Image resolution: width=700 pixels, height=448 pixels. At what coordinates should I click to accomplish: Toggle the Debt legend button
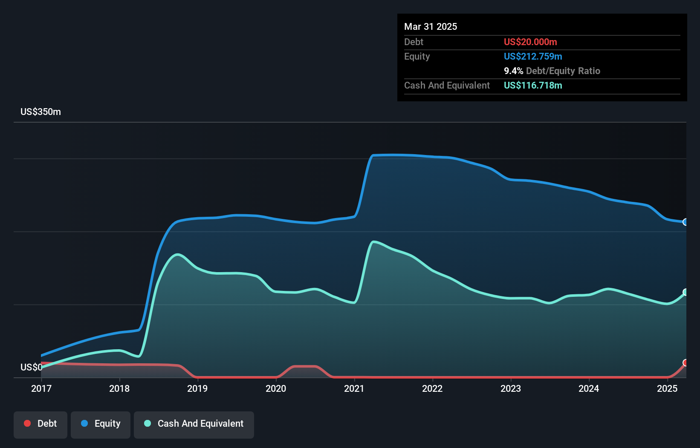coord(40,425)
